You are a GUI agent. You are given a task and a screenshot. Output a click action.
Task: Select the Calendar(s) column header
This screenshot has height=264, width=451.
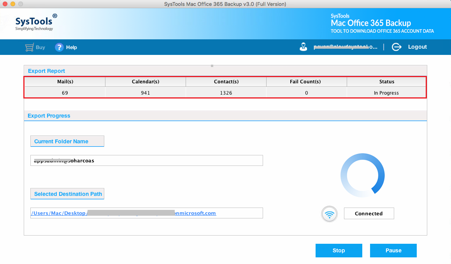pos(146,82)
